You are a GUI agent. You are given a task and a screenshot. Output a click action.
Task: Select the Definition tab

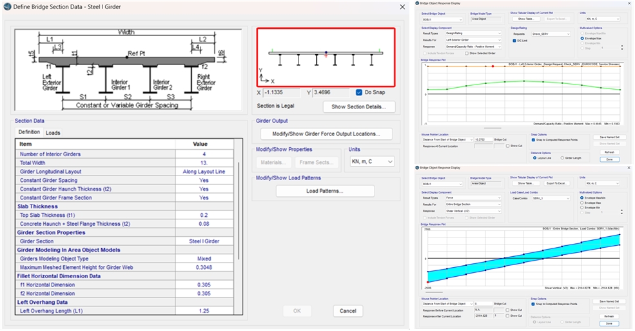(29, 132)
